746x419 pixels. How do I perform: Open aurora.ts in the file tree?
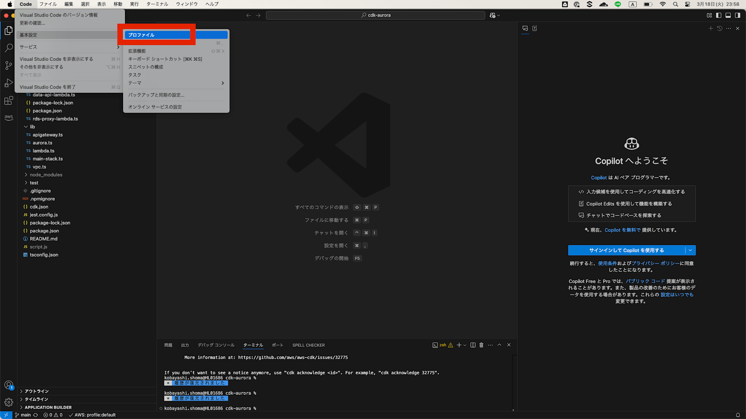42,143
